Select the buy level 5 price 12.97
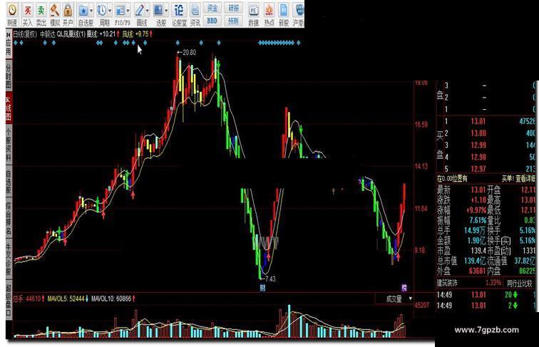 coord(478,169)
